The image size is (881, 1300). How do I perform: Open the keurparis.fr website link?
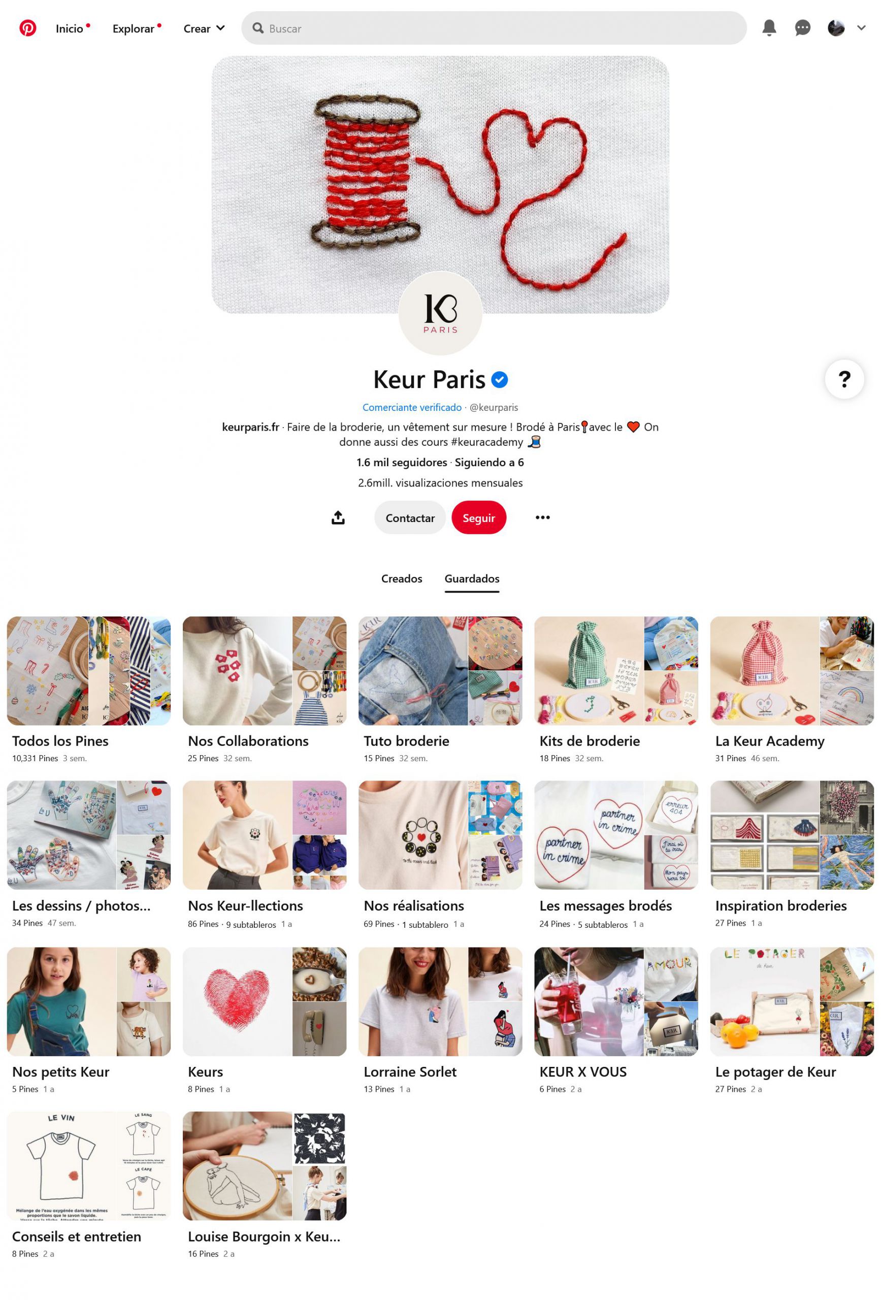250,427
